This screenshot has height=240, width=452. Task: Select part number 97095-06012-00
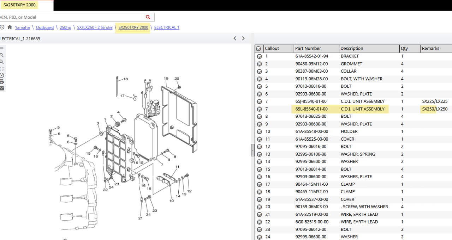(x=311, y=229)
